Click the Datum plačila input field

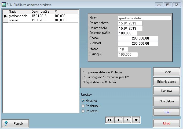tap(130, 28)
